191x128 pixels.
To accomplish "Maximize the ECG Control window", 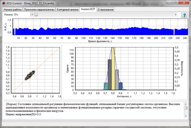I will (x=176, y=2).
